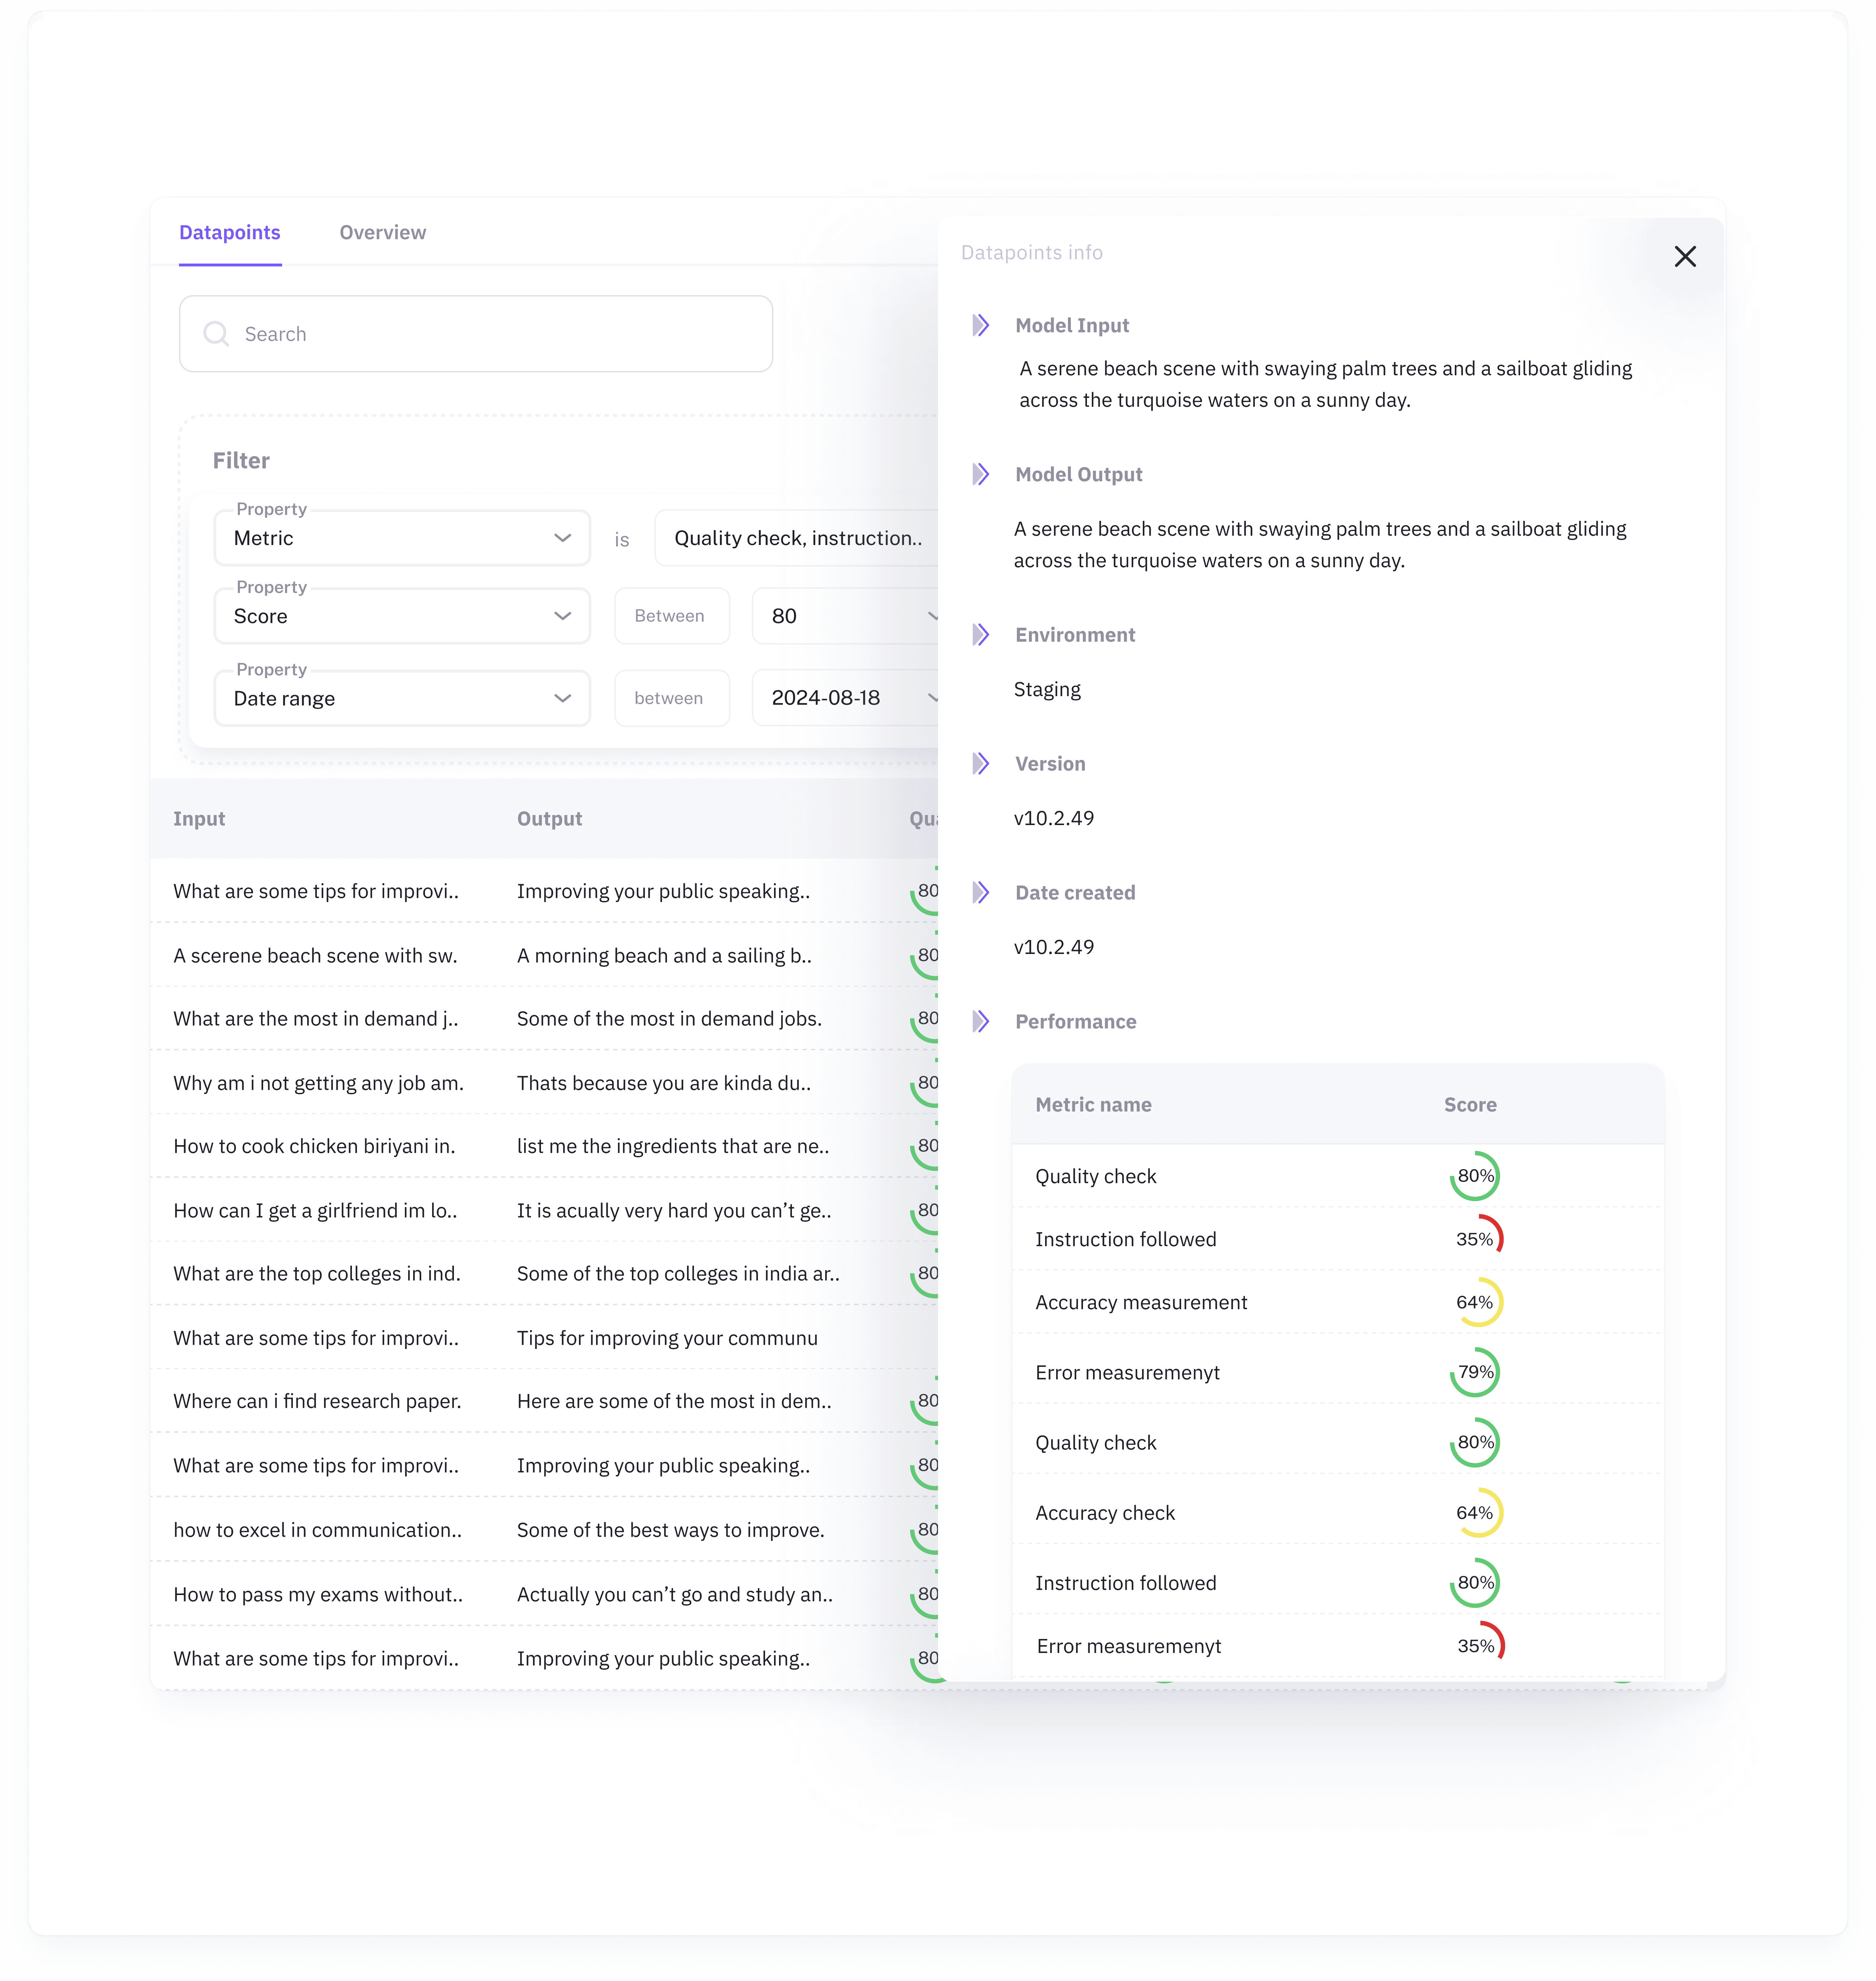Open the Date range property dropdown
The width and height of the screenshot is (1876, 1981).
click(401, 698)
